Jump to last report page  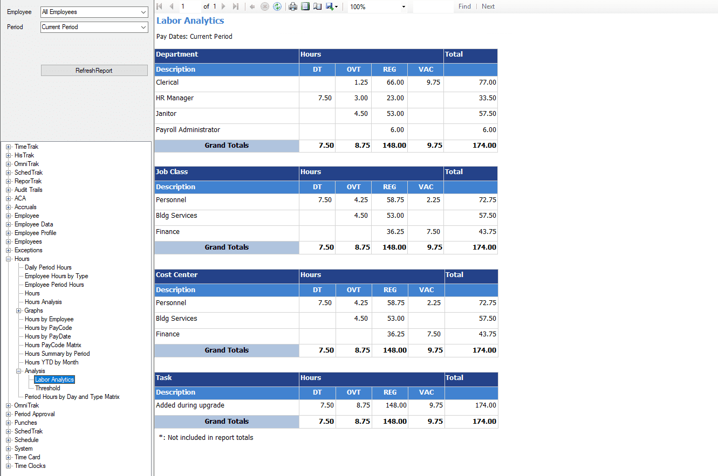[x=236, y=6]
